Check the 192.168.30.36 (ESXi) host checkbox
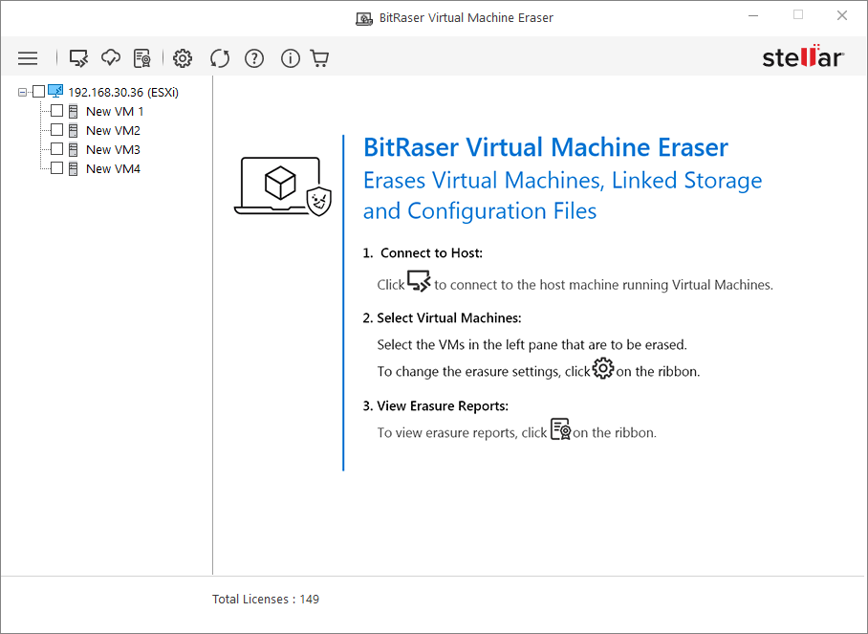Viewport: 868px width, 634px height. point(39,92)
